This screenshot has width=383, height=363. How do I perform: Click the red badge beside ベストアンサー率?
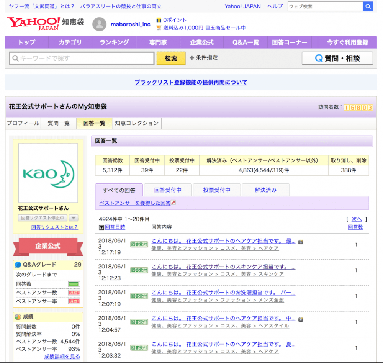(74, 301)
